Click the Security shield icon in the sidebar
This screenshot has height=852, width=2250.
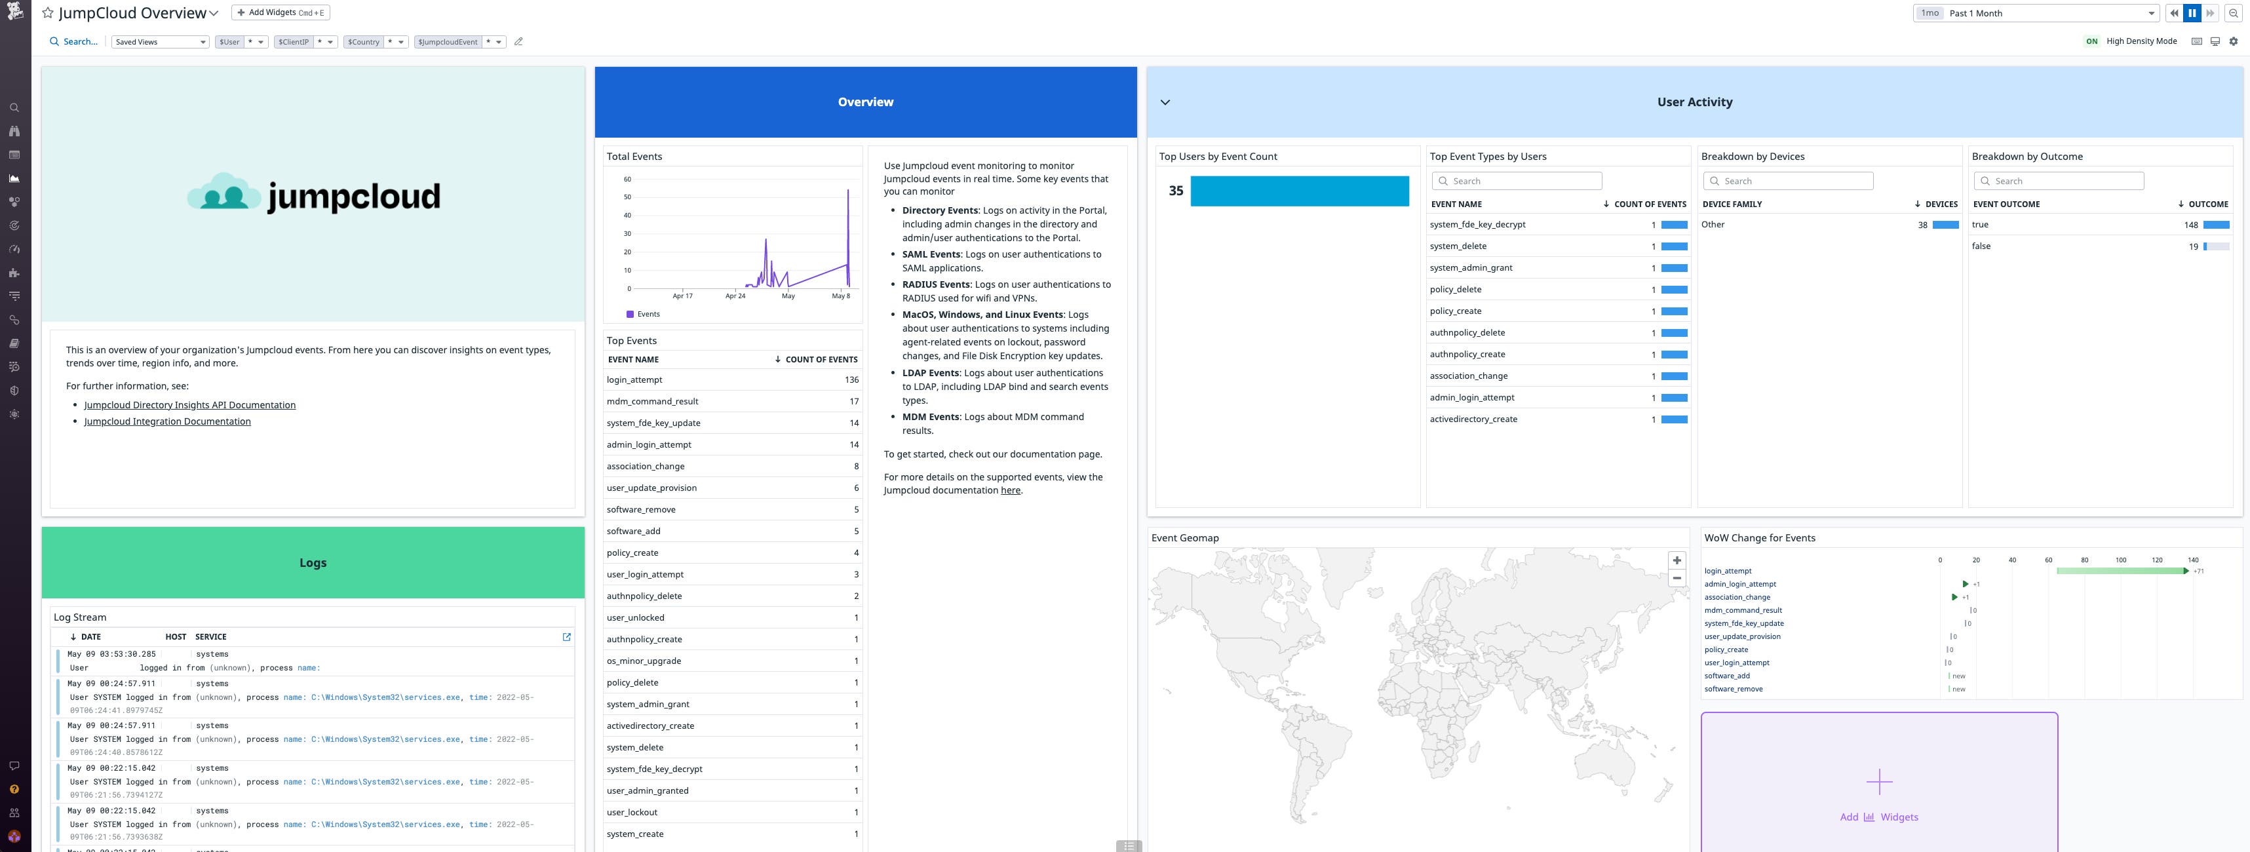click(14, 391)
